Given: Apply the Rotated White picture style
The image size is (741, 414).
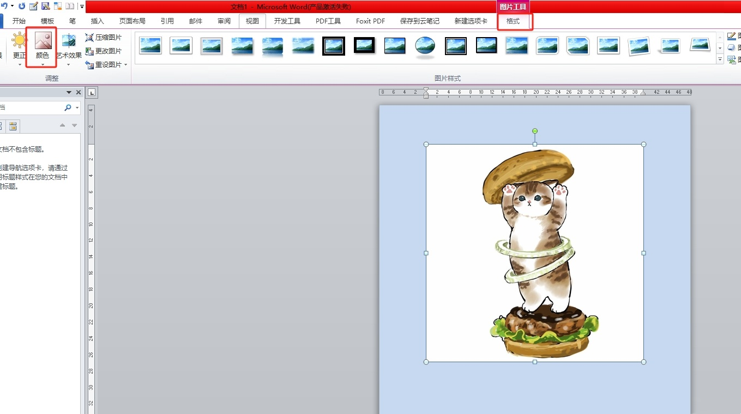Looking at the screenshot, I should pyautogui.click(x=639, y=46).
